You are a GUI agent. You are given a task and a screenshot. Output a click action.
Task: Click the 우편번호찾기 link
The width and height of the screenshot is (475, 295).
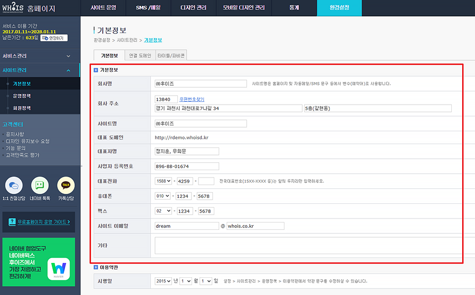point(192,99)
